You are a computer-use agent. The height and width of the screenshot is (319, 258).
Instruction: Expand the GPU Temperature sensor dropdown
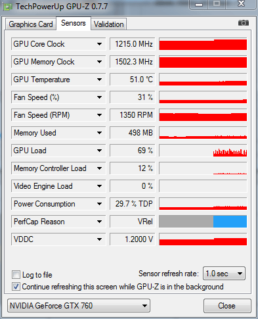coord(99,80)
